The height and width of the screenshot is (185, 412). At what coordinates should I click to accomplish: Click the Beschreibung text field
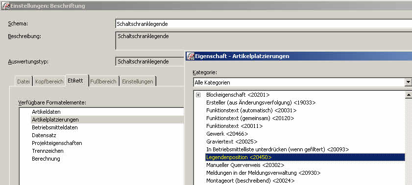point(264,41)
